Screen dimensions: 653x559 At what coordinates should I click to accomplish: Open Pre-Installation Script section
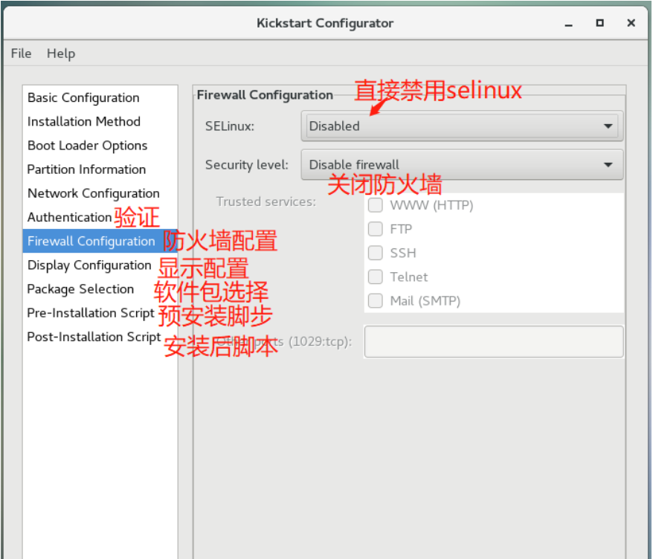100,313
